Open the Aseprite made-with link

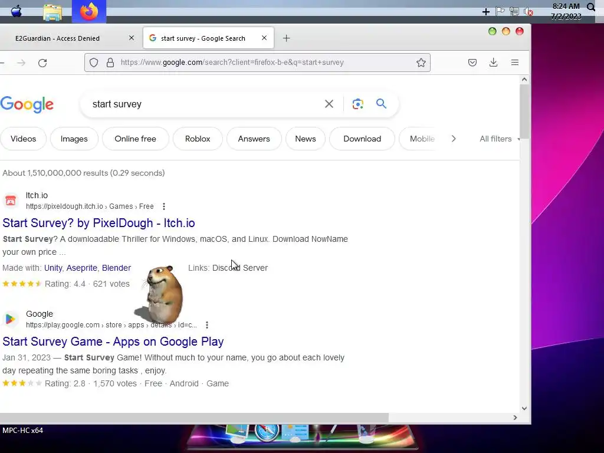click(81, 268)
